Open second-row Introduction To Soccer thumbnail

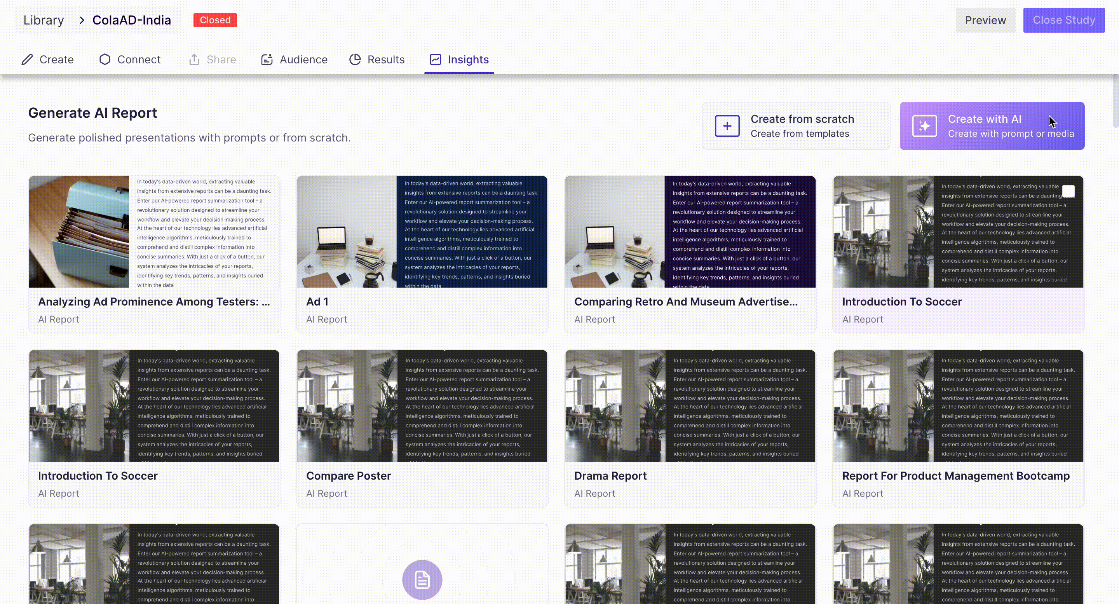(x=154, y=406)
